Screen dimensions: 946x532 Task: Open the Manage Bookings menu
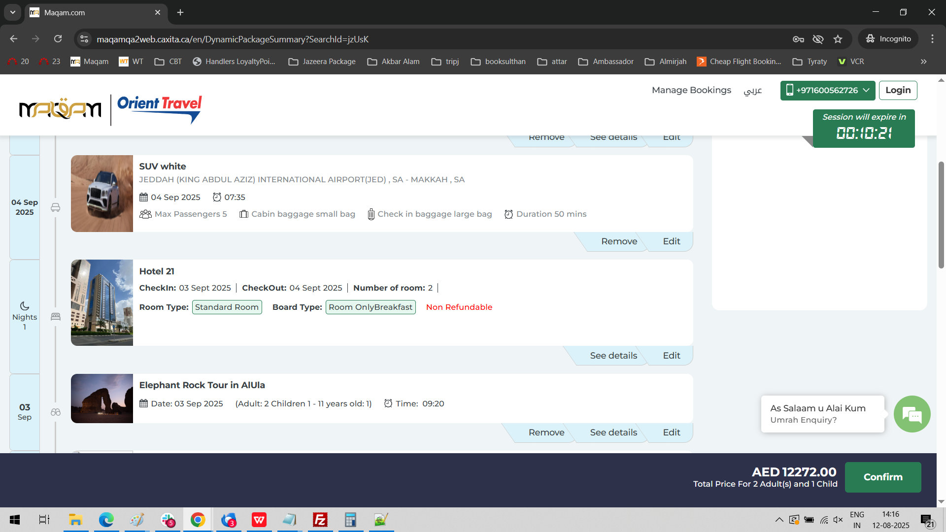(x=691, y=90)
